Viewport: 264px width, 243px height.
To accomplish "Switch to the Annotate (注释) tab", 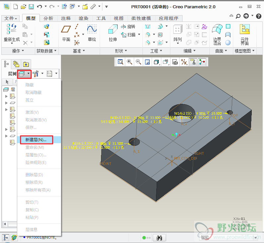I will coord(66,18).
